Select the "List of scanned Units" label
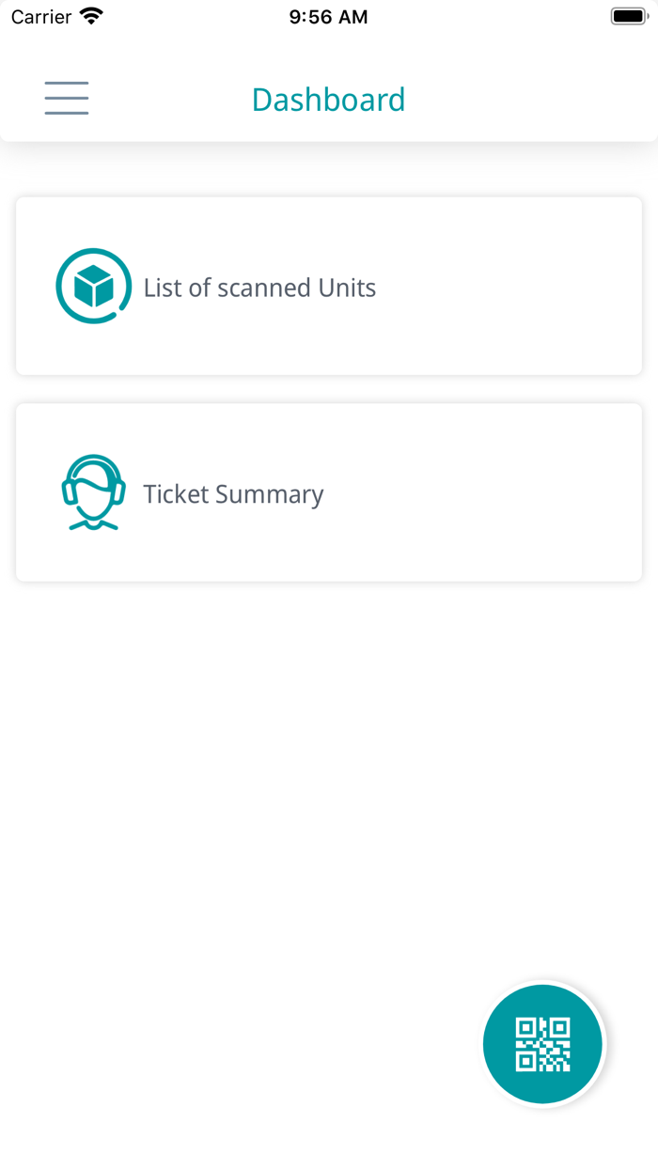 [x=259, y=288]
